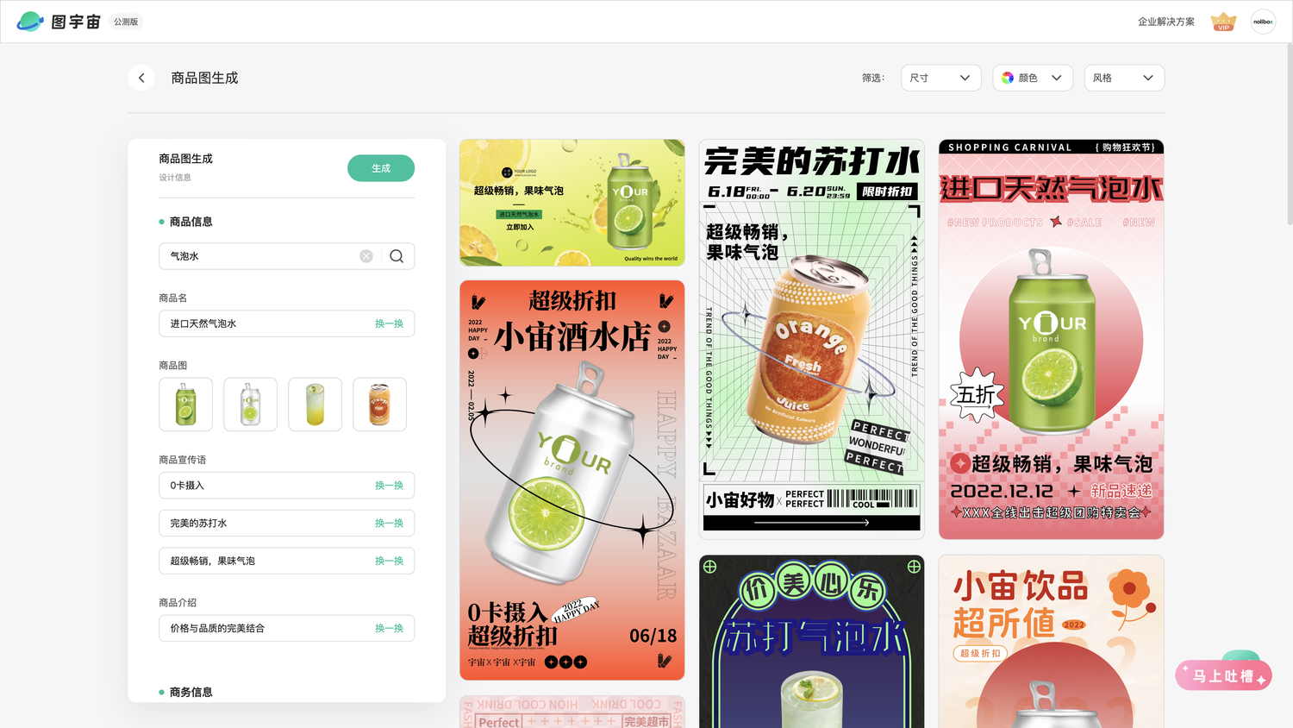Click the 0卡摄入 slogan field
Screen dimensions: 1293x728
286,486
